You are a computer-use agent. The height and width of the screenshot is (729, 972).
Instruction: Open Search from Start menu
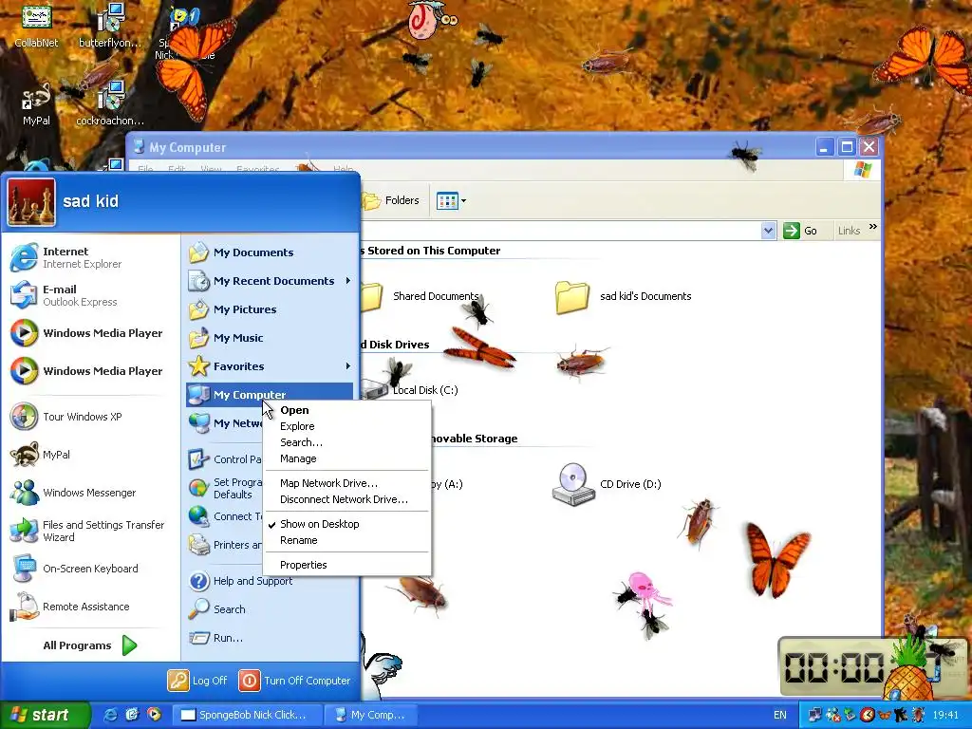[x=270, y=609]
